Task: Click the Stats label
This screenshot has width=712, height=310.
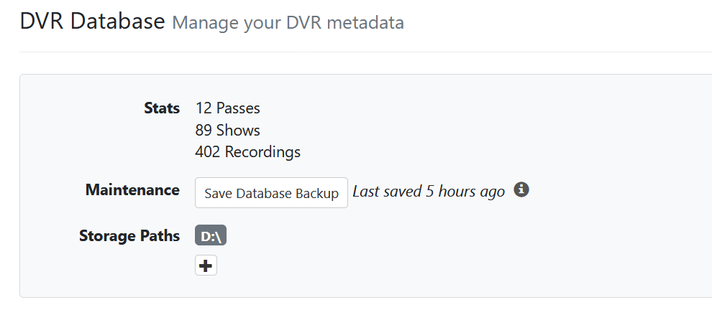Action: (x=162, y=108)
